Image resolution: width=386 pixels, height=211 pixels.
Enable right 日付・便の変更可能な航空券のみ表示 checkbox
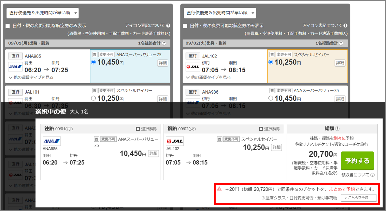185,26
